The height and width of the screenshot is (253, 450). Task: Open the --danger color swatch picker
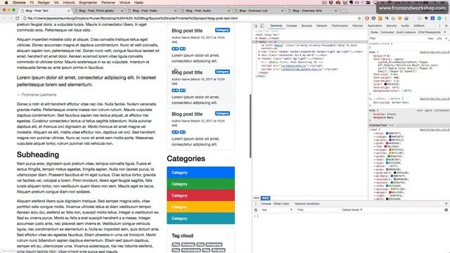point(390,192)
